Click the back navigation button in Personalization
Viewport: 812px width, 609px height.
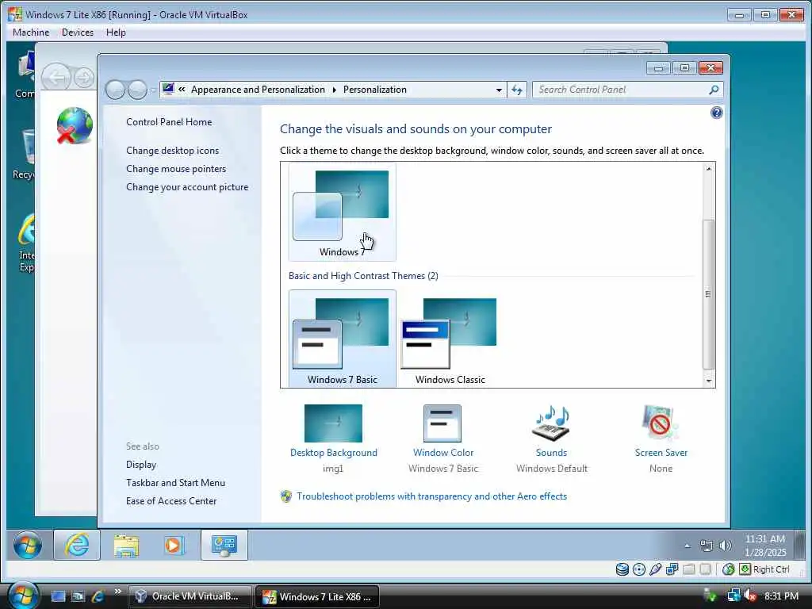[115, 90]
